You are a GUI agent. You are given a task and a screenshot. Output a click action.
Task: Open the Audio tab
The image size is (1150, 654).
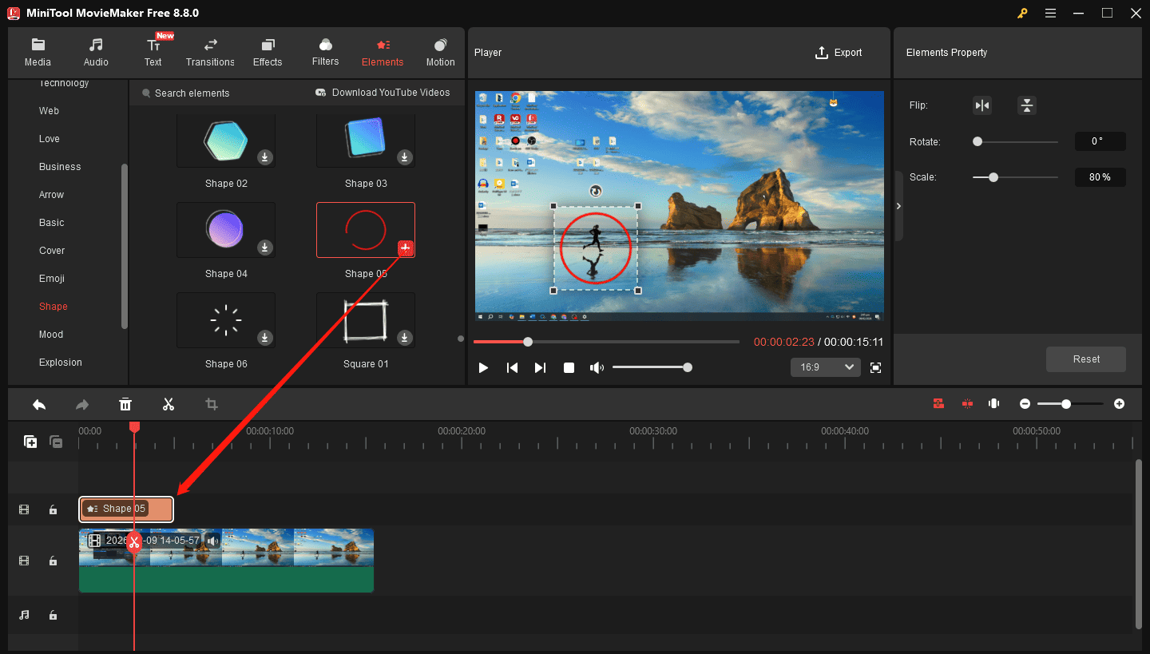point(96,53)
